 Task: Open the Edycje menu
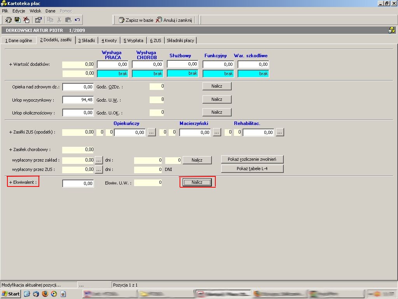[19, 11]
